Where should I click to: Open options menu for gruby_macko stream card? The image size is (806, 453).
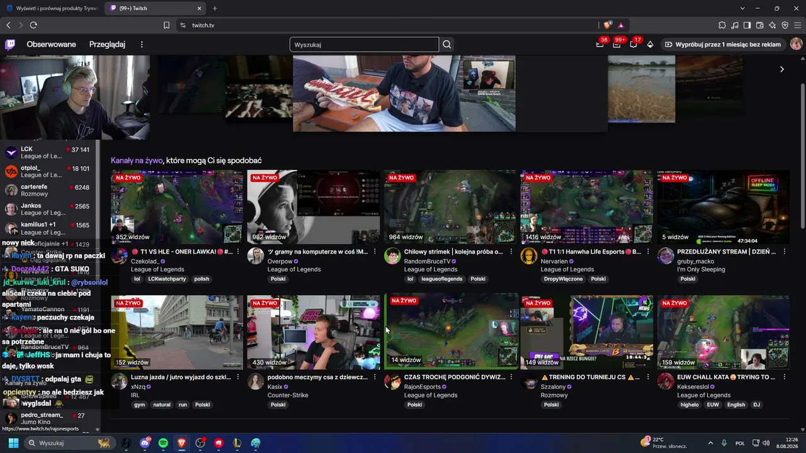point(785,252)
